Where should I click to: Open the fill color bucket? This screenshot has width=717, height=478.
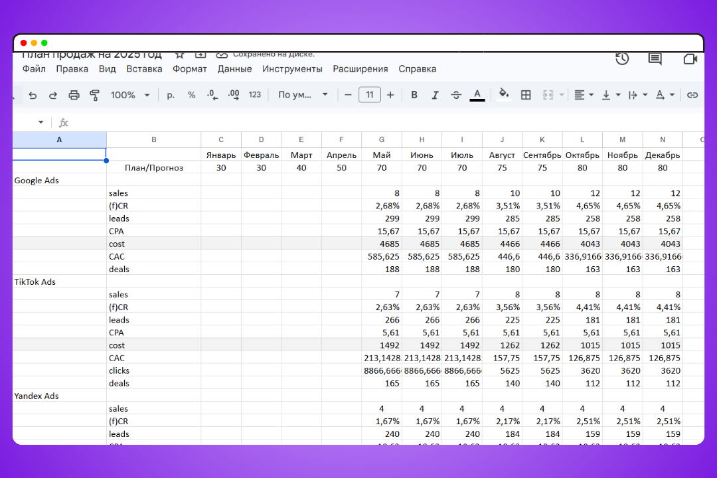(503, 95)
